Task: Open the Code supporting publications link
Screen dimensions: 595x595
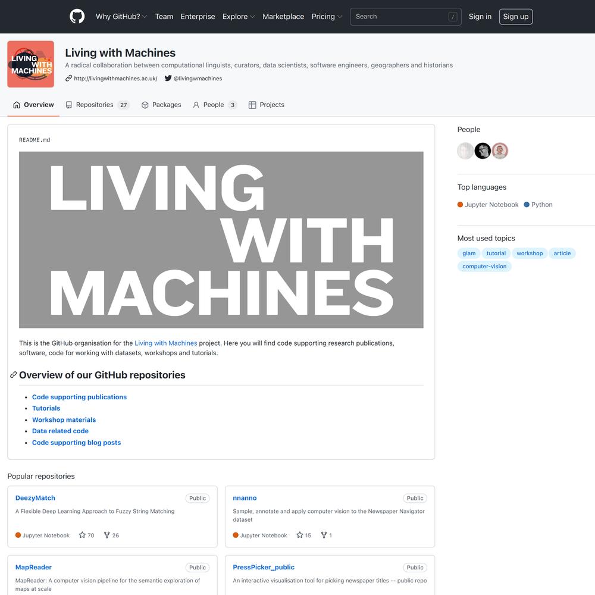Action: 79,397
